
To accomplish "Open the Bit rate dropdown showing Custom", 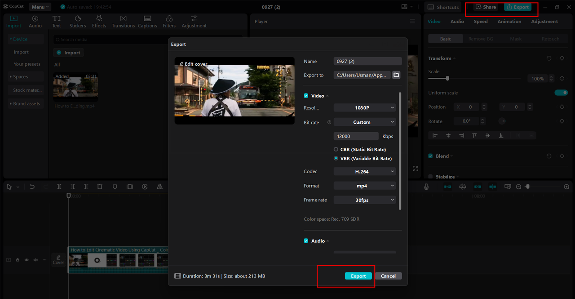I will point(365,122).
